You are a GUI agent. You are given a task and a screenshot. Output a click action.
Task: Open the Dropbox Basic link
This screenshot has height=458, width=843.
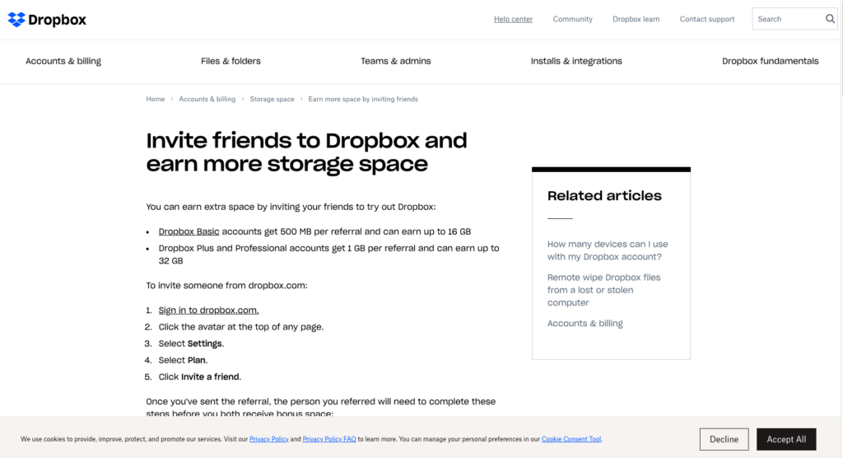pos(189,231)
